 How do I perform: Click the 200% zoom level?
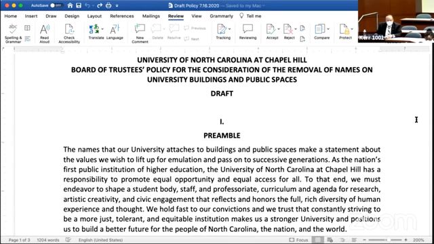click(x=418, y=240)
